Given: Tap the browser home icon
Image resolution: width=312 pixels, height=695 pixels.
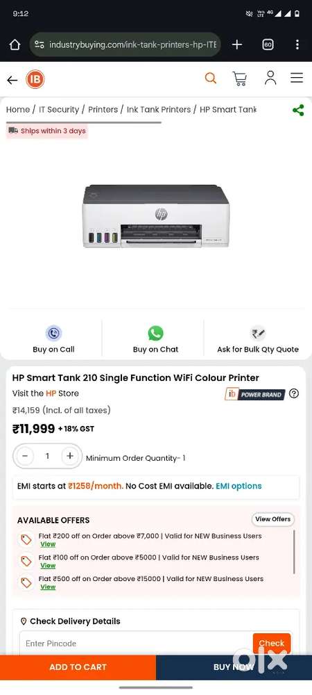Looking at the screenshot, I should (15, 44).
